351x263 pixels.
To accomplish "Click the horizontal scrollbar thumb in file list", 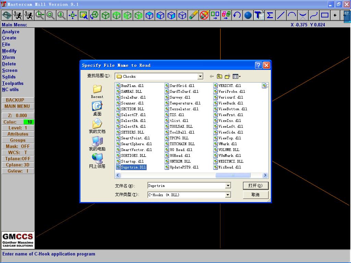I will tap(233, 175).
